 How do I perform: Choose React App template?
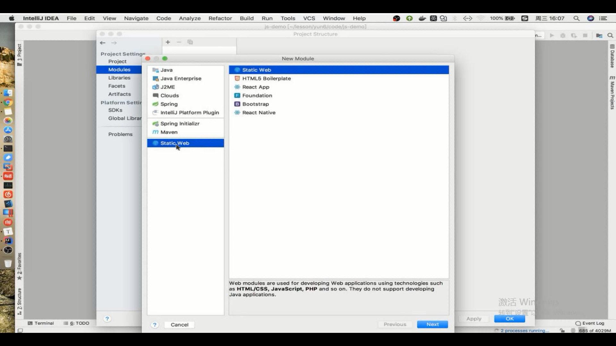(x=255, y=87)
